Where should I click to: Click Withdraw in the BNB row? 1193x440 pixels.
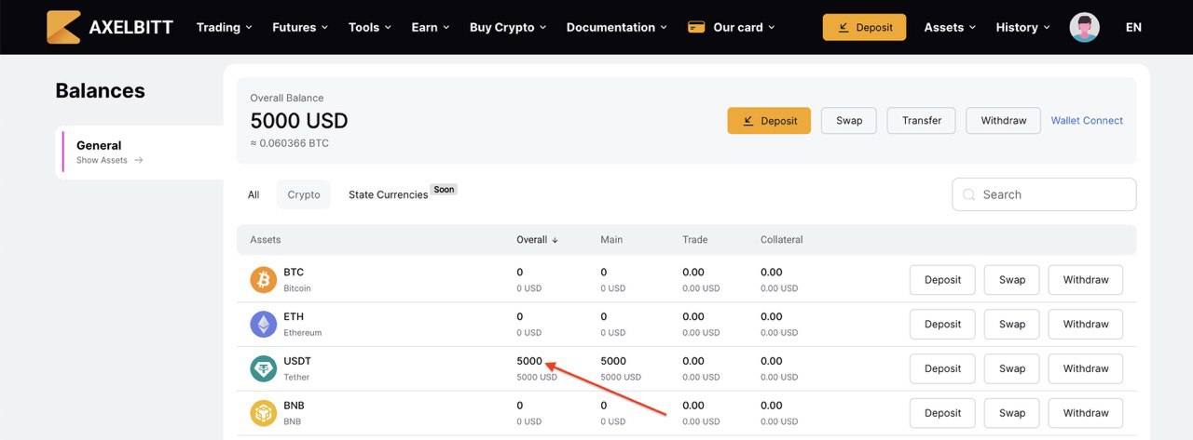(x=1086, y=413)
